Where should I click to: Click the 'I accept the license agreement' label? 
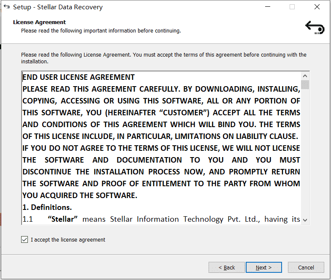coord(68,240)
